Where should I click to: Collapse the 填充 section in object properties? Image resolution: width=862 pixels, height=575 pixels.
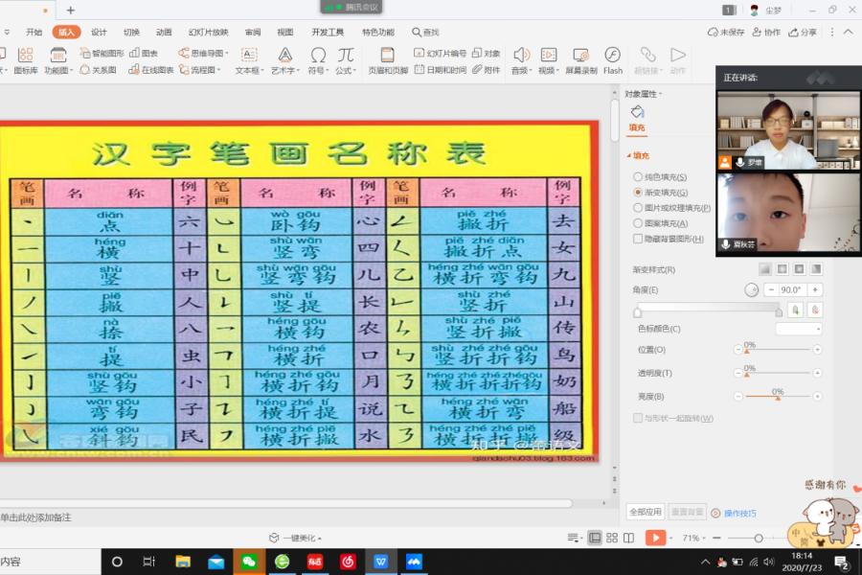[x=639, y=156]
